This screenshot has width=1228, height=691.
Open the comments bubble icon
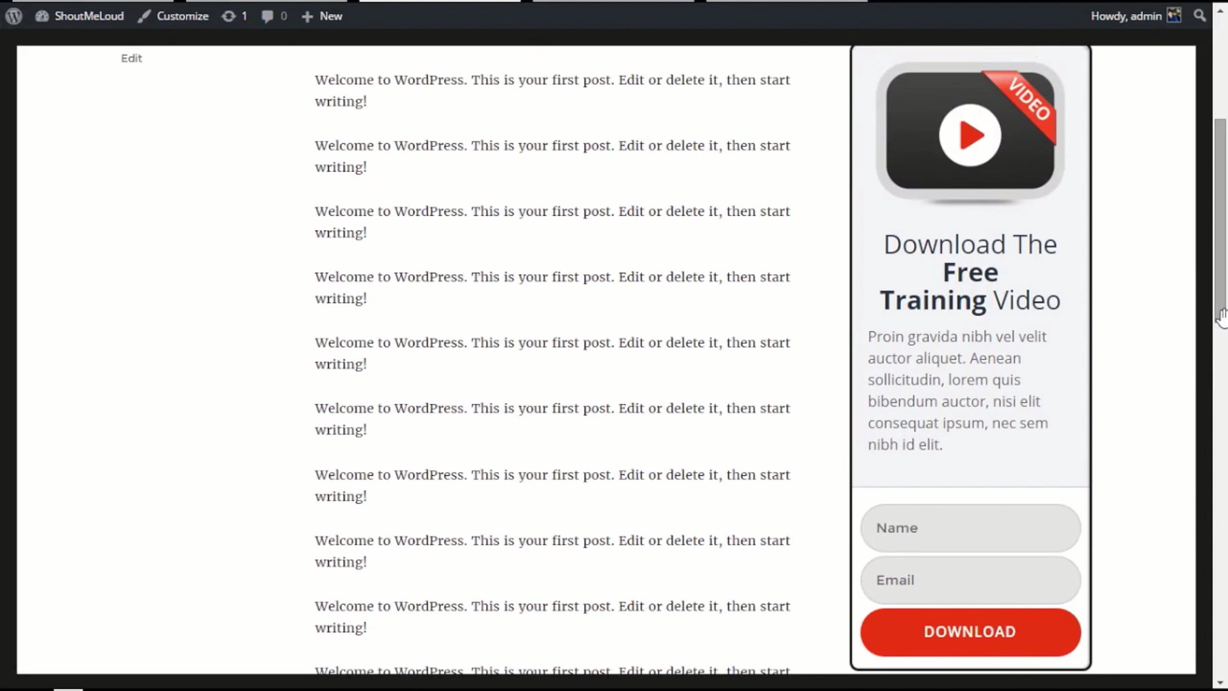[267, 16]
